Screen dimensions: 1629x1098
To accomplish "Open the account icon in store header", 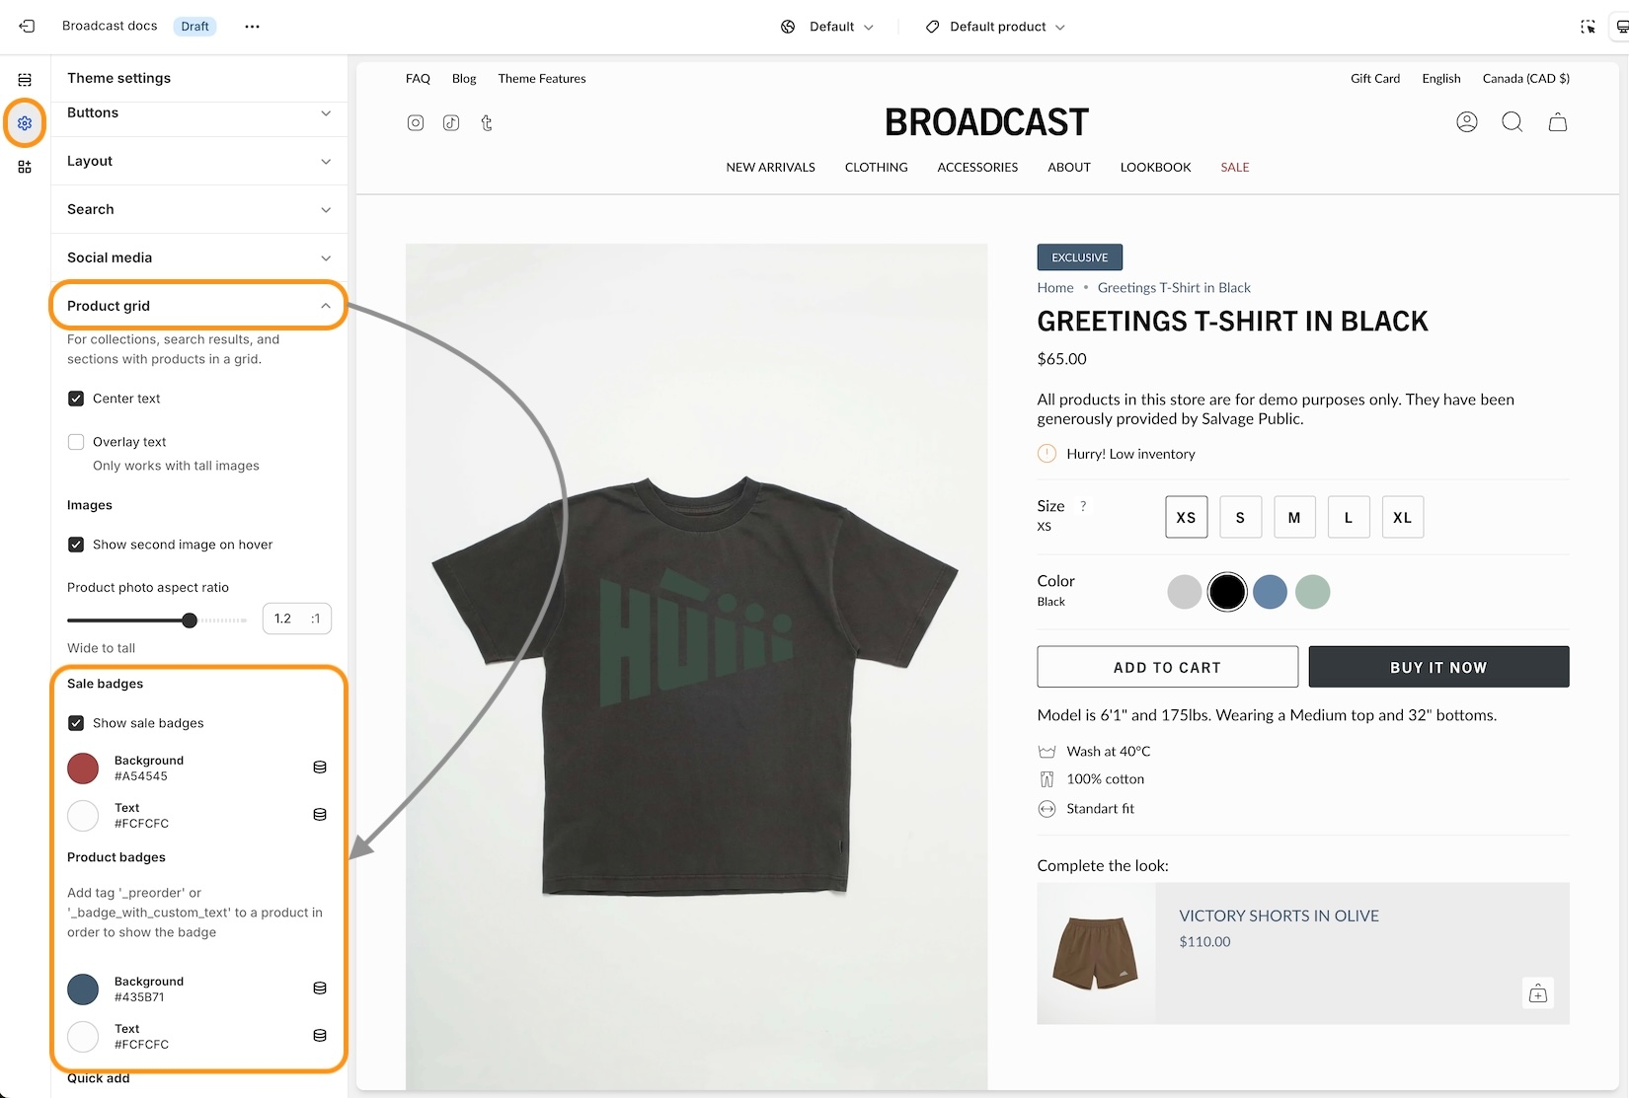I will (x=1467, y=122).
